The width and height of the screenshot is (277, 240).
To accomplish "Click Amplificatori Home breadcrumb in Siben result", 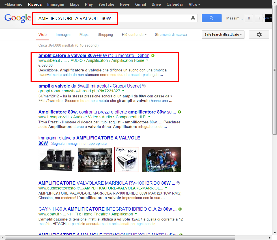I will click(128, 60).
